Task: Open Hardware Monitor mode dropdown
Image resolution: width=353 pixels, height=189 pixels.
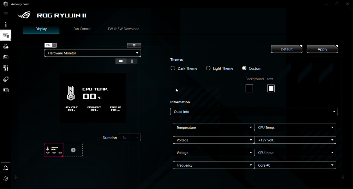Action: pyautogui.click(x=93, y=53)
